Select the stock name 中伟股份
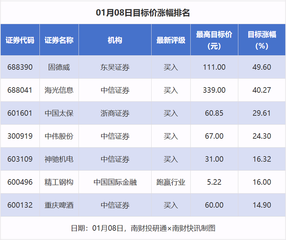Screen dimensions: 286x240 point(59,136)
